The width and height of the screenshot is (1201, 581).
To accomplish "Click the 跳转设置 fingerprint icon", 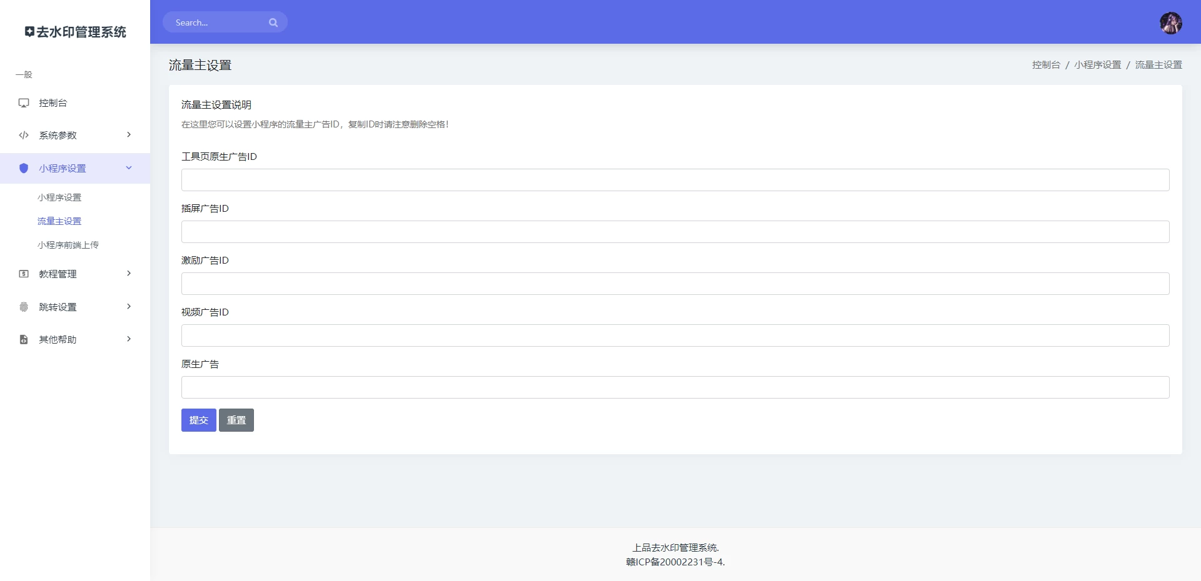I will tap(24, 307).
